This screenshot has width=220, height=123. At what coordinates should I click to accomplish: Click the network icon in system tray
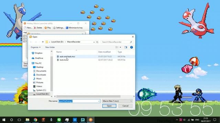pyautogui.click(x=189, y=120)
